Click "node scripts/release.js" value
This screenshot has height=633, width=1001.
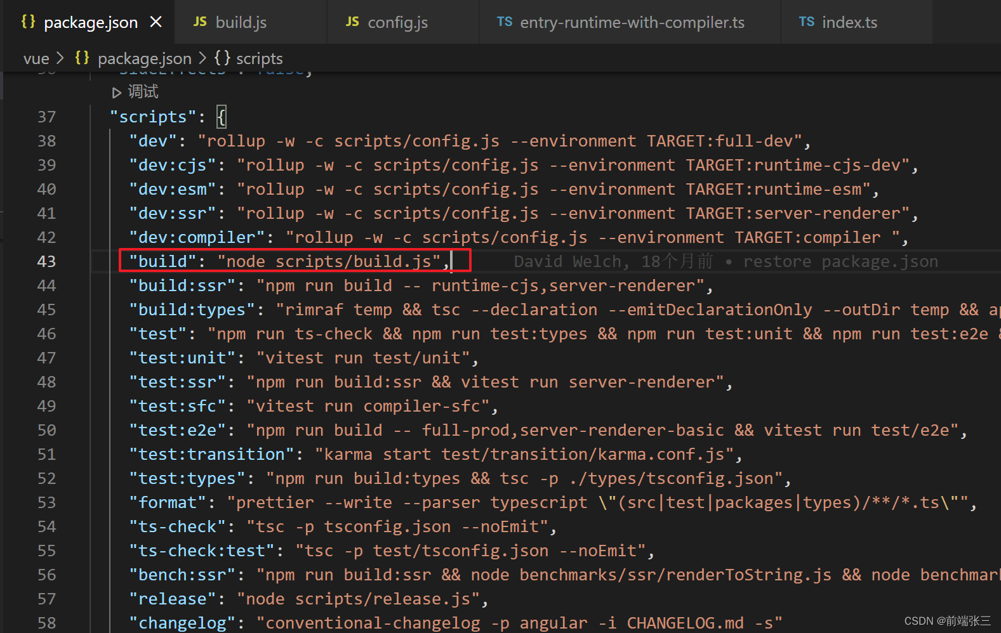click(358, 599)
